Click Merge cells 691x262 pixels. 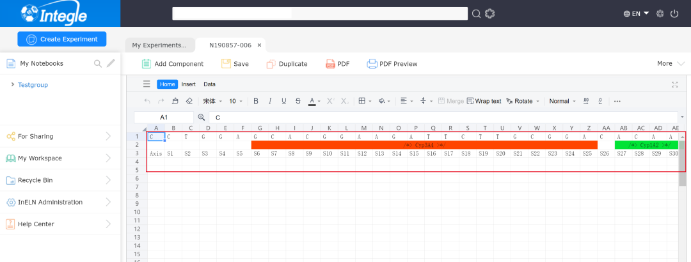(451, 101)
